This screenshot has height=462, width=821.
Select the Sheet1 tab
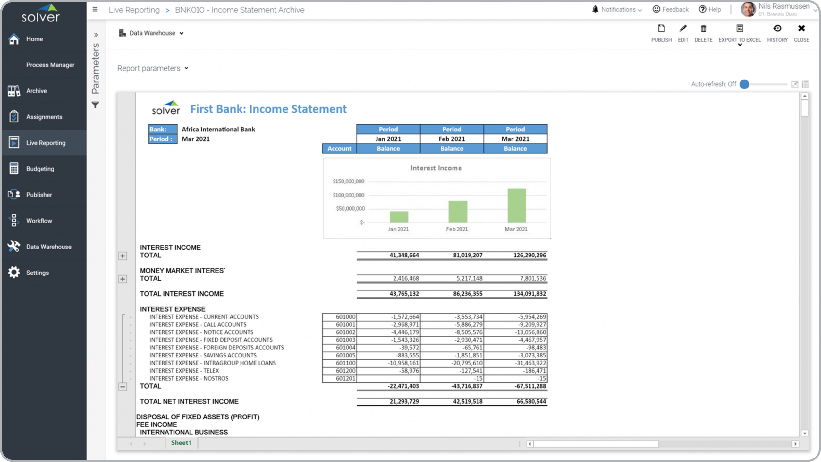[181, 443]
